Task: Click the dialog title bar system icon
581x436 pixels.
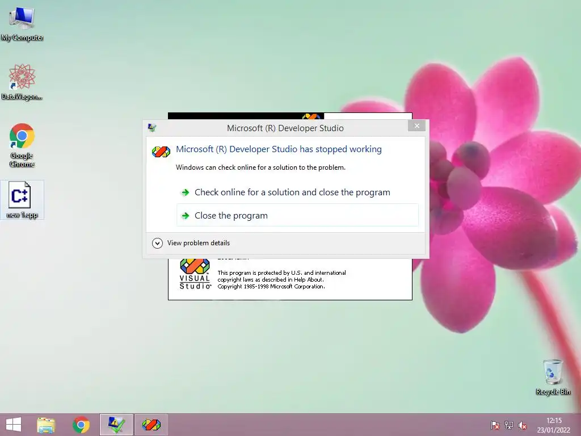Action: (x=152, y=128)
